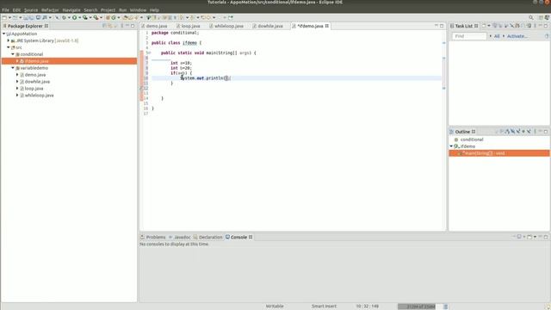
Task: Open the File menu
Action: coord(6,9)
